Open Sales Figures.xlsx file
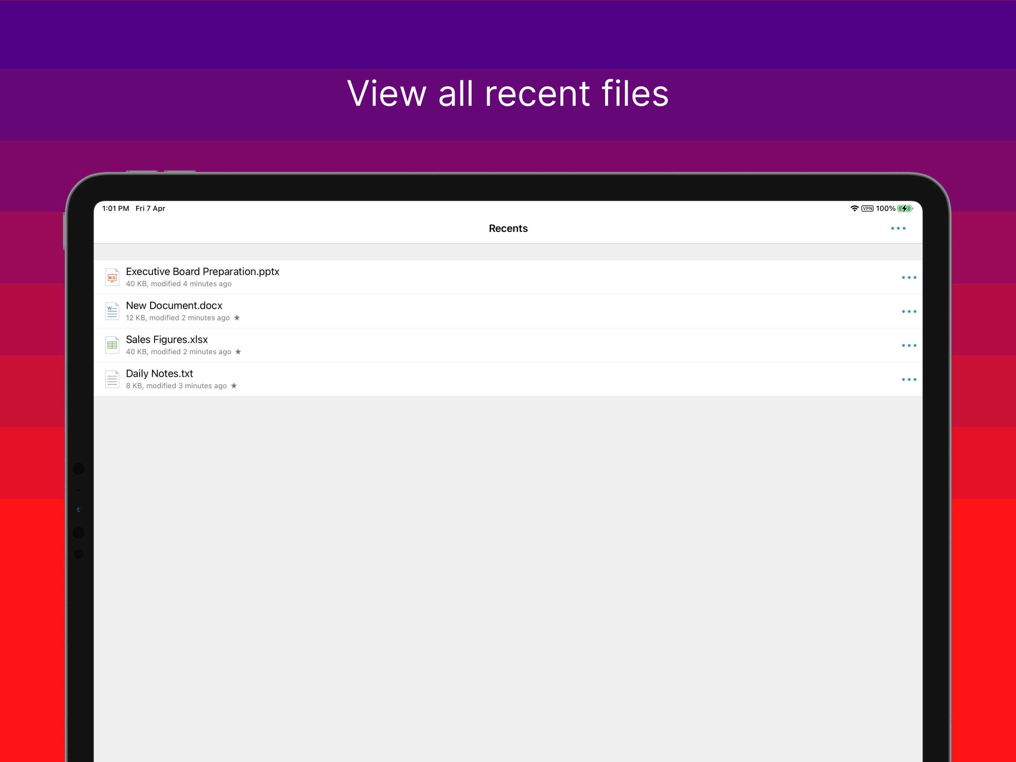 coord(508,345)
